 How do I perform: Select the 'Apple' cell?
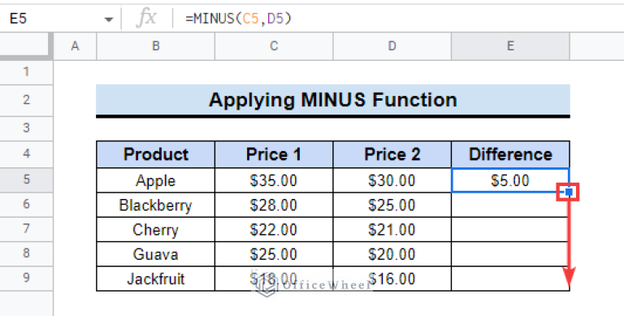(x=156, y=180)
